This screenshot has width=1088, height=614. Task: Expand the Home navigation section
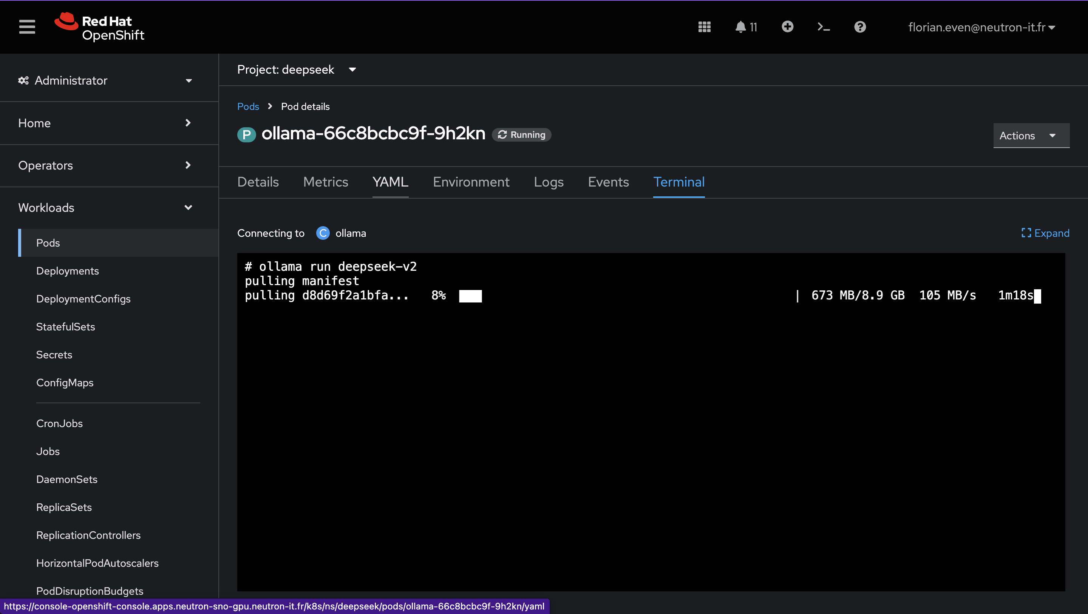point(105,123)
